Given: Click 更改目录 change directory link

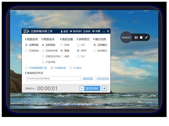Looking at the screenshot, I should pyautogui.click(x=88, y=79).
